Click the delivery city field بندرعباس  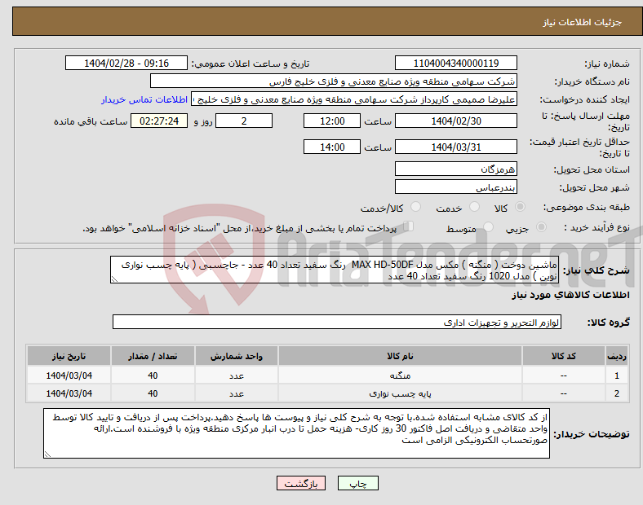point(455,187)
